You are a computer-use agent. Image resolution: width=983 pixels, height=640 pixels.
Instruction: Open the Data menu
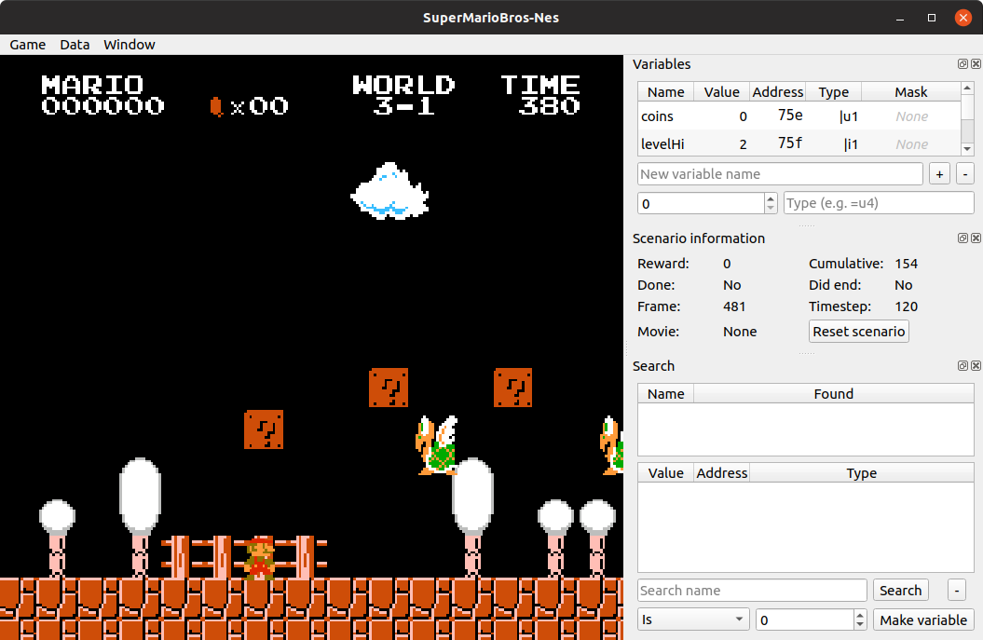click(75, 45)
